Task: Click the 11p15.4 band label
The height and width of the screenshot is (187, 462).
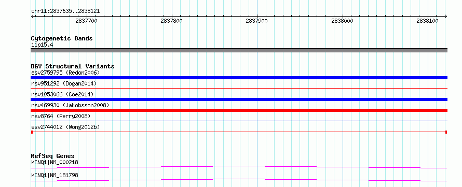Action: point(42,45)
